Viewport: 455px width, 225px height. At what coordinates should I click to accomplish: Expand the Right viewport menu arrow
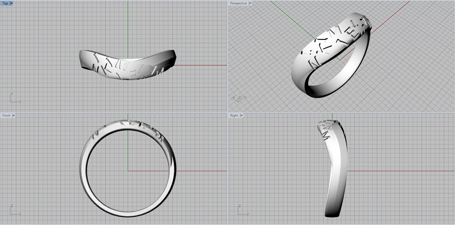pyautogui.click(x=242, y=115)
